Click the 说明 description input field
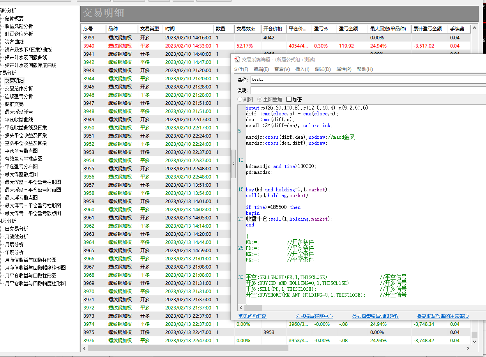This screenshot has width=486, height=357. (x=368, y=90)
